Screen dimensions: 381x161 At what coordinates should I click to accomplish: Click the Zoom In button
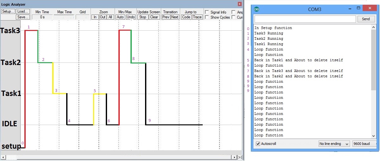pyautogui.click(x=95, y=17)
